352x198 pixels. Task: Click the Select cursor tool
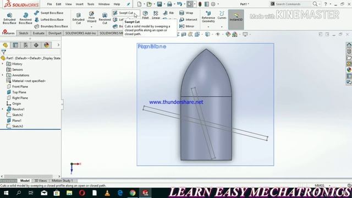pyautogui.click(x=190, y=4)
